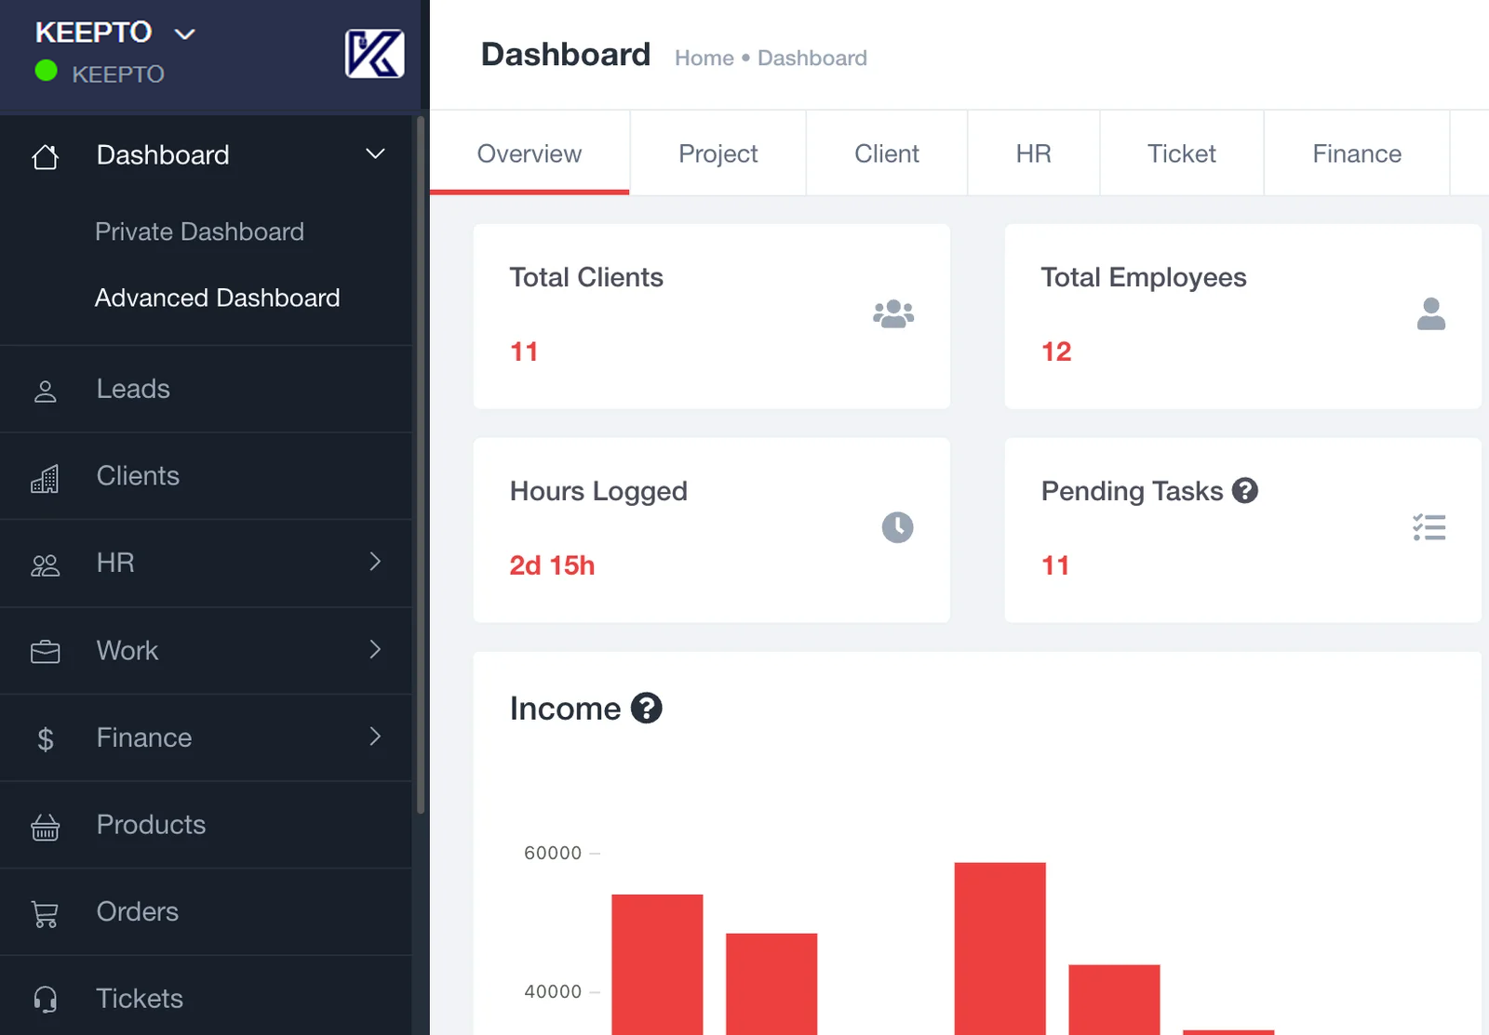This screenshot has width=1489, height=1035.
Task: Select the Client tab
Action: (x=886, y=153)
